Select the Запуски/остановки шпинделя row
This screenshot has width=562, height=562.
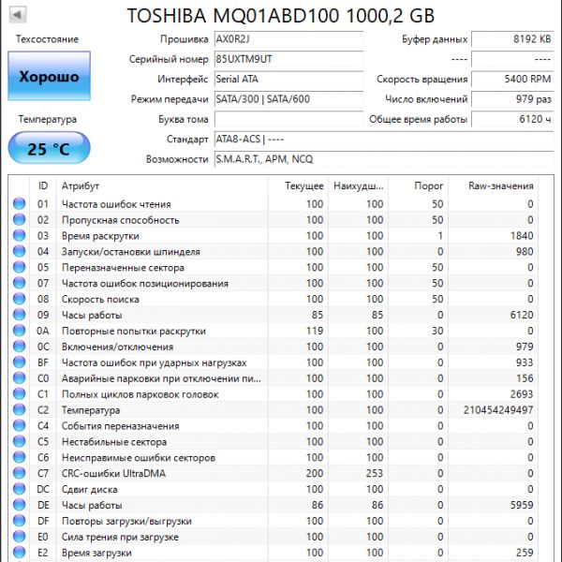[274, 251]
